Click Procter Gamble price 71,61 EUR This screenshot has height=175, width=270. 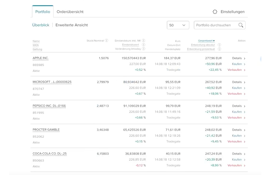[173, 130]
